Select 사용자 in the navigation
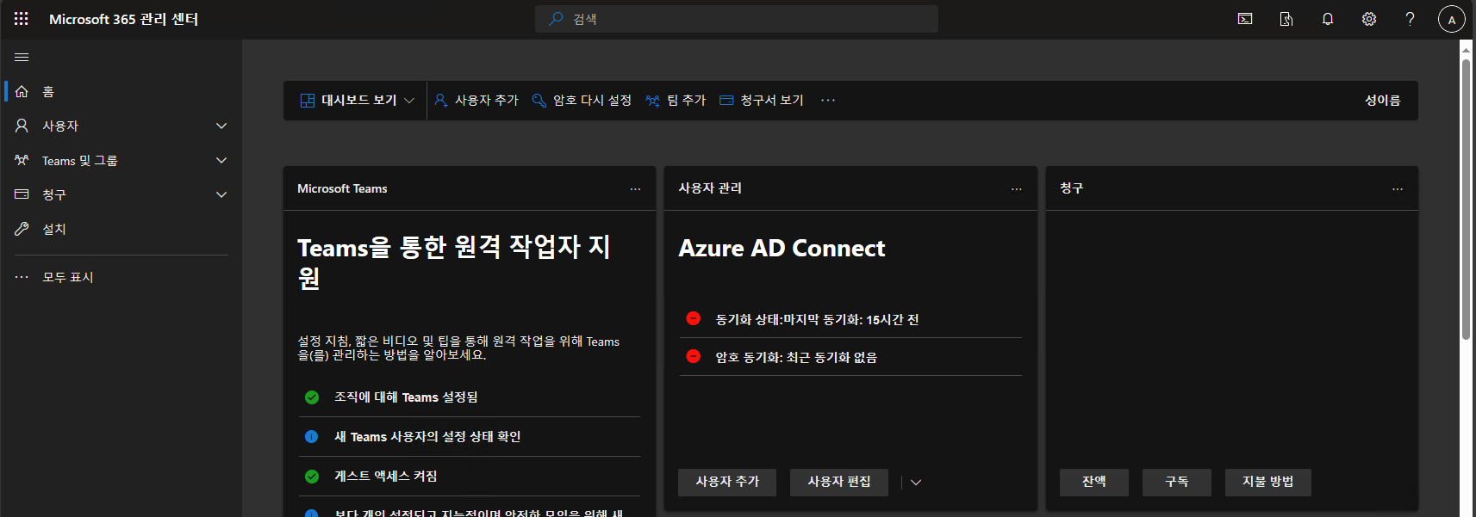Screen dimensions: 1476x517 121,126
